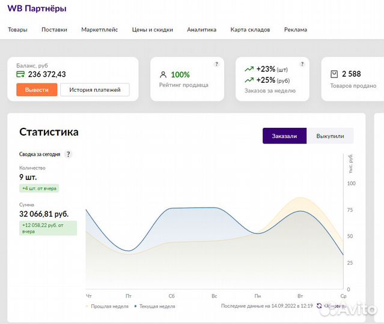
Task: Click the growth arrow beside +23% (шт)
Action: (249, 69)
